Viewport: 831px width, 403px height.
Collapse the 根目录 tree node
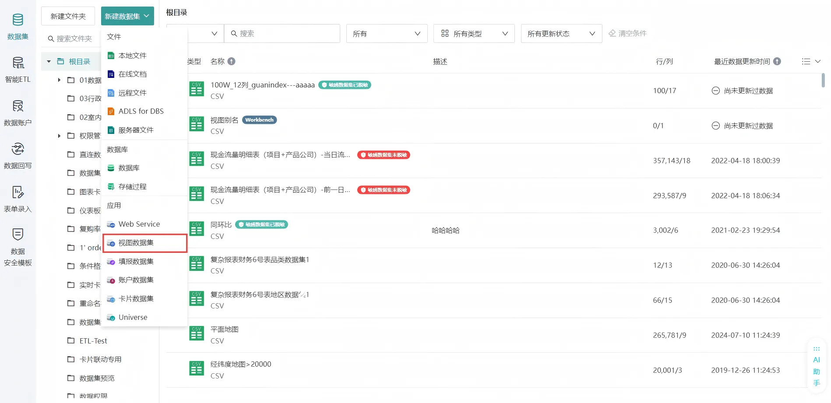pos(49,61)
